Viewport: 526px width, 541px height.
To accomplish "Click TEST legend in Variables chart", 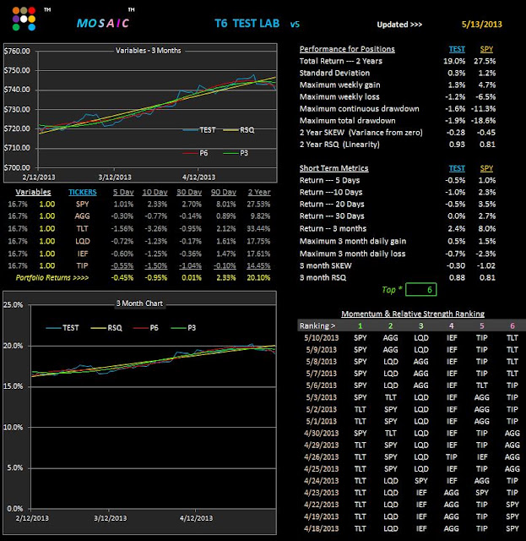I will click(199, 129).
